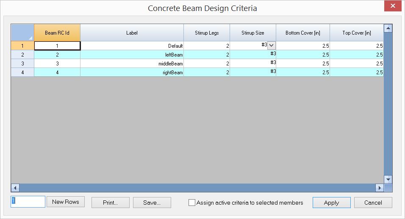Viewport: 405px width, 219px height.
Task: Click Top Cover 2.5 in middleBeam row
Action: (x=357, y=64)
